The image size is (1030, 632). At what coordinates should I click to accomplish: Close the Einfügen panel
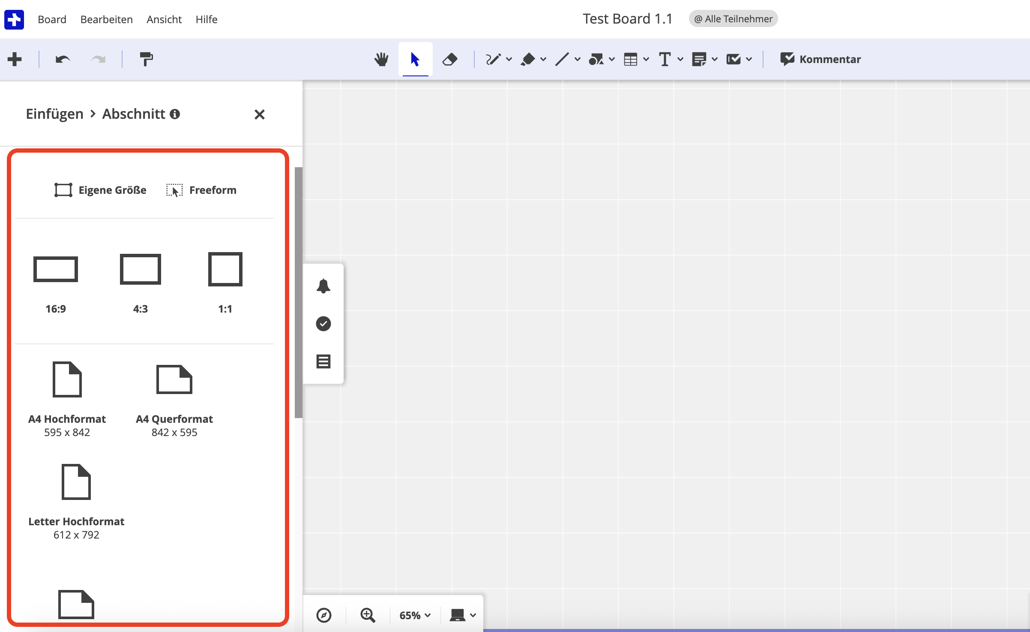pos(259,114)
